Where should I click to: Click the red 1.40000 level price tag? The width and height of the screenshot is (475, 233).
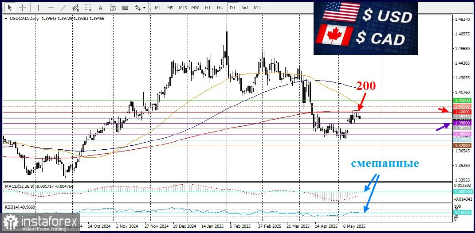click(x=462, y=112)
